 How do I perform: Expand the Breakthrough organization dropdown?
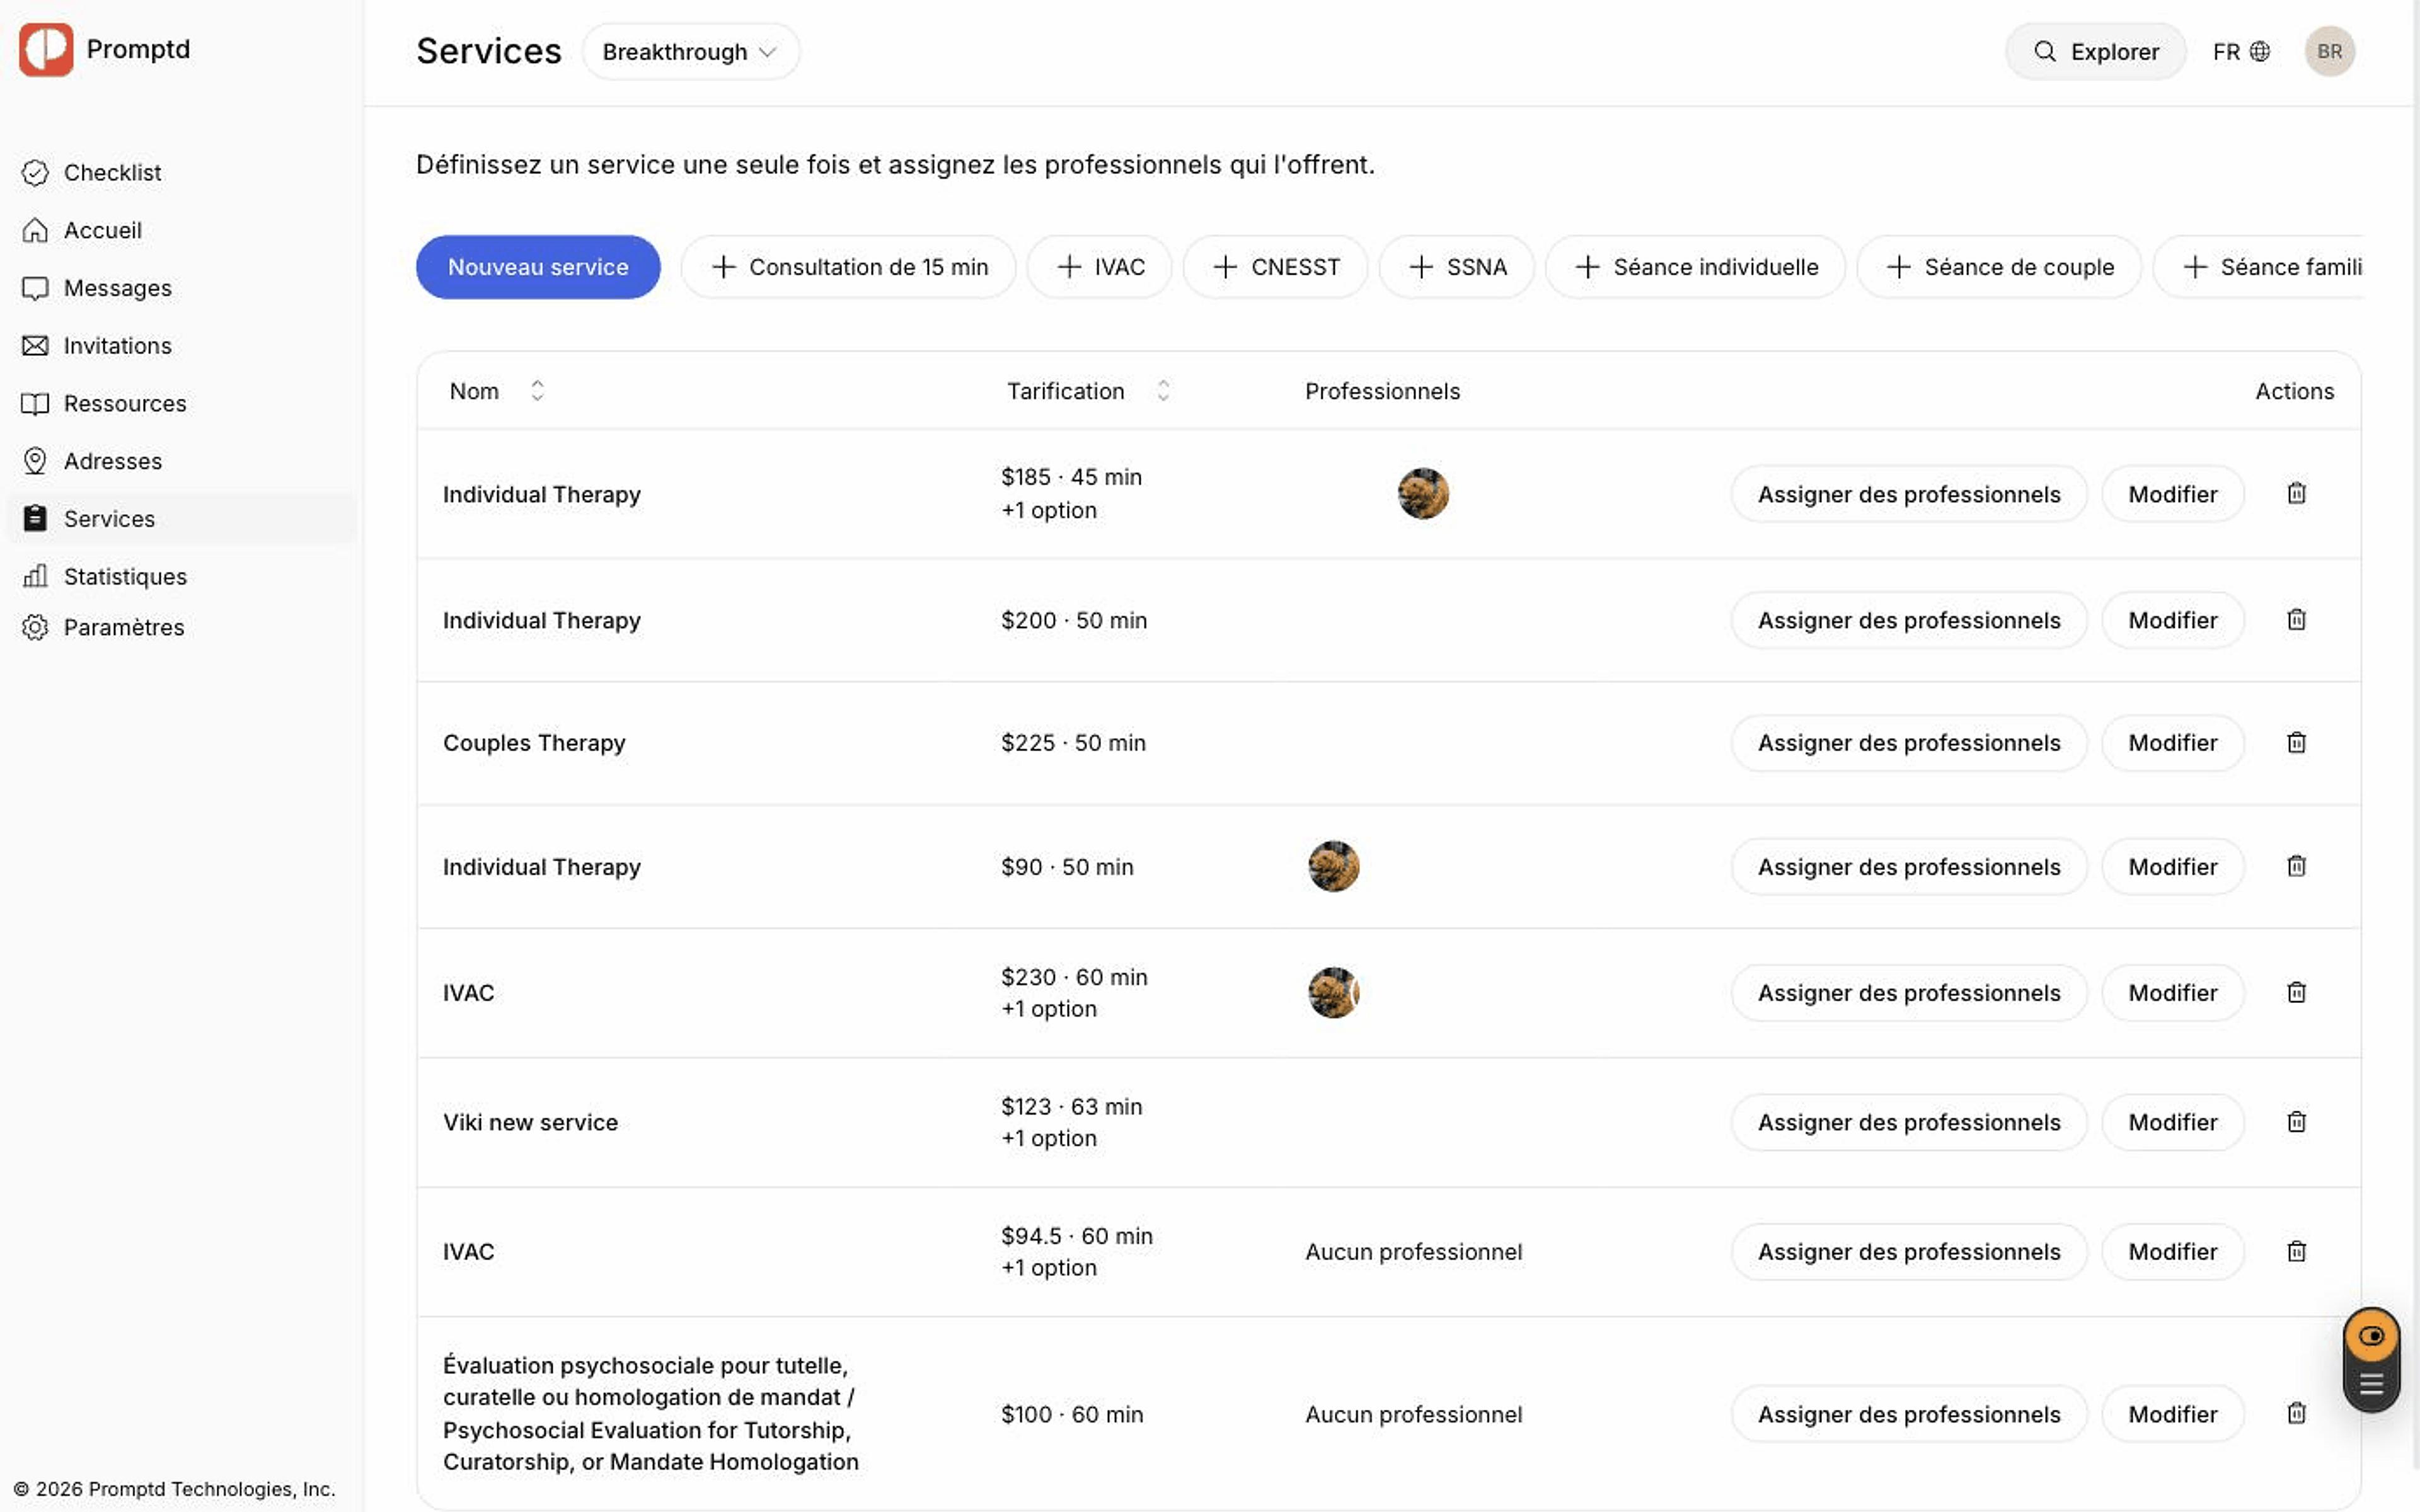pyautogui.click(x=690, y=52)
